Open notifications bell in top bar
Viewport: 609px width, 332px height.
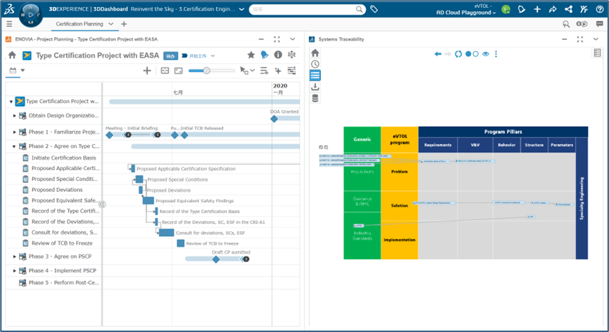click(x=521, y=9)
